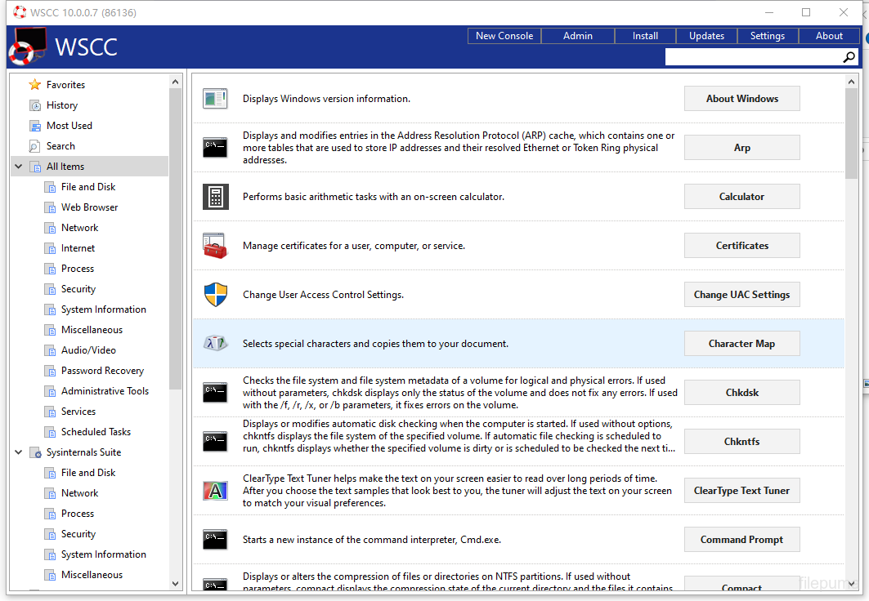The image size is (869, 601).
Task: Open the Updates menu tab
Action: click(706, 36)
